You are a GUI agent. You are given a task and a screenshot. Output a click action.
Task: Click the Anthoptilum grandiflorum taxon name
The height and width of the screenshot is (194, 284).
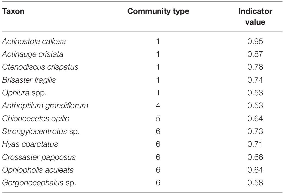45,105
